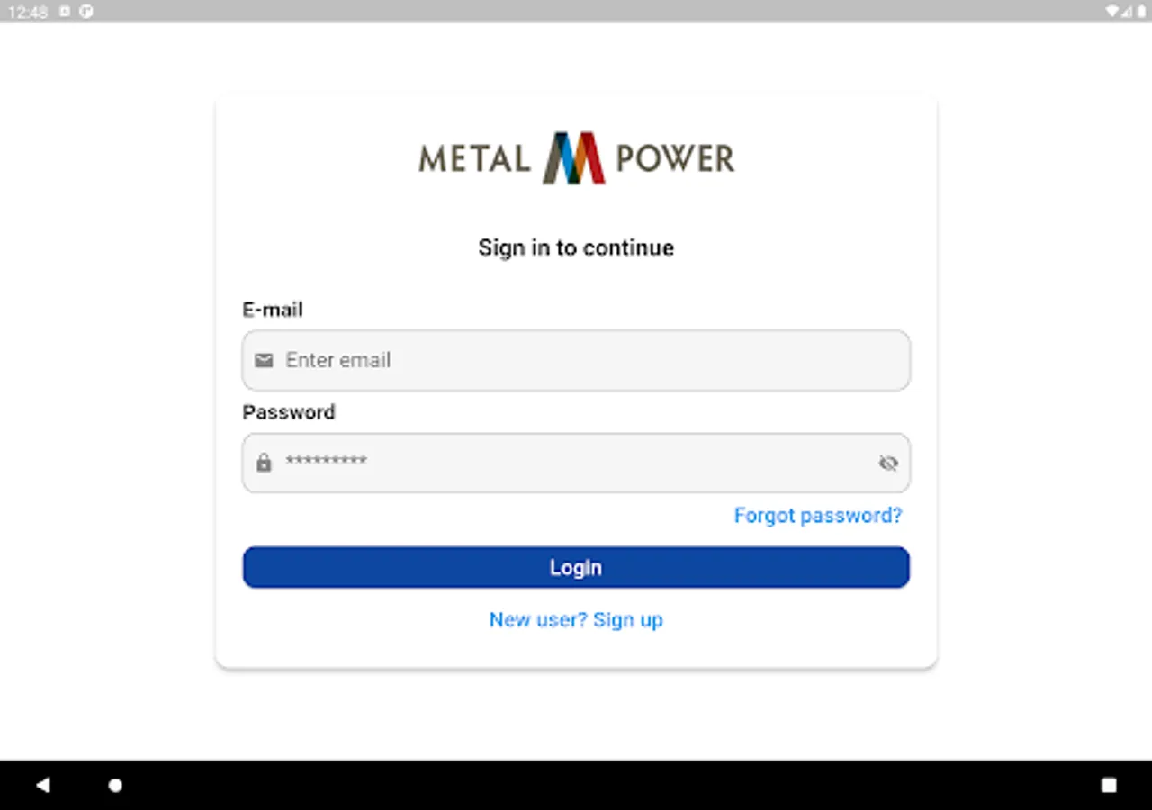Click the square notification icon beside the clock
This screenshot has height=810, width=1152.
click(65, 12)
